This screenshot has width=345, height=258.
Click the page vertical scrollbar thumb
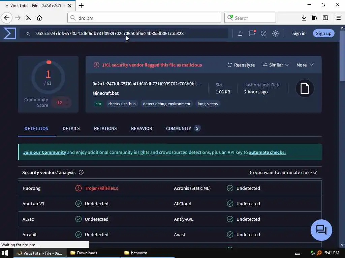tap(342, 56)
